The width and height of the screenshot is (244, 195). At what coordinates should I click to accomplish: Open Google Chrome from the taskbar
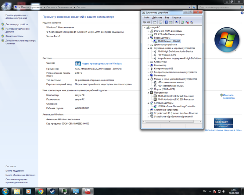click(41, 191)
